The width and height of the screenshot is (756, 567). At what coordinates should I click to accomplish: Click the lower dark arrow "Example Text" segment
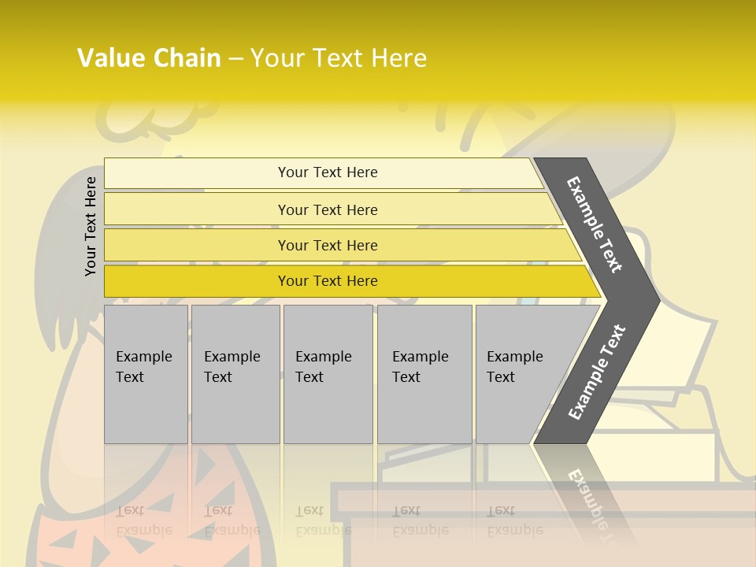(596, 372)
